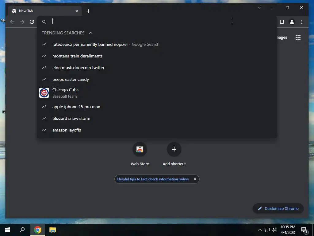Click the pencil icon in Customize Chrome

pos(260,209)
